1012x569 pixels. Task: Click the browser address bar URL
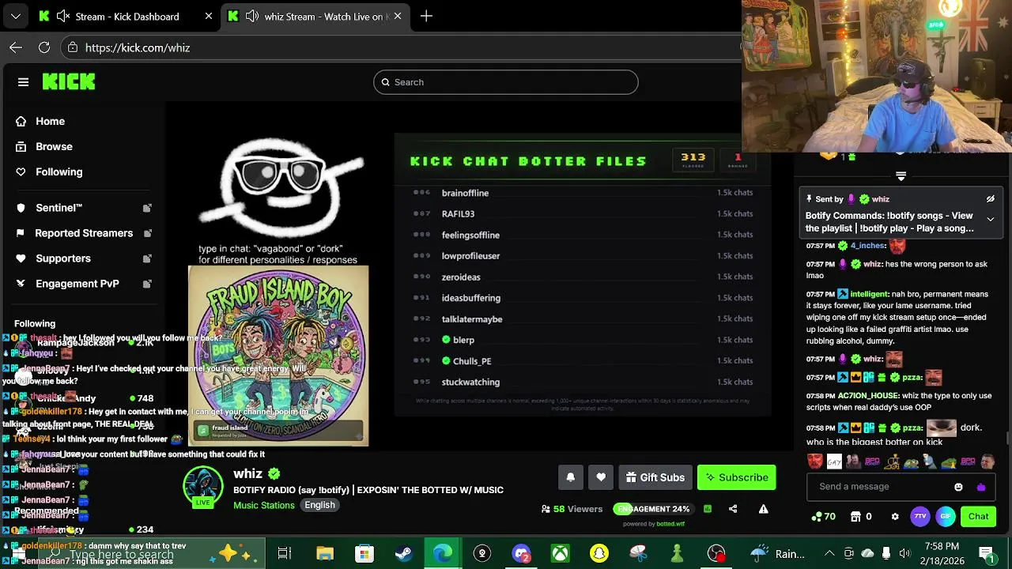click(138, 47)
